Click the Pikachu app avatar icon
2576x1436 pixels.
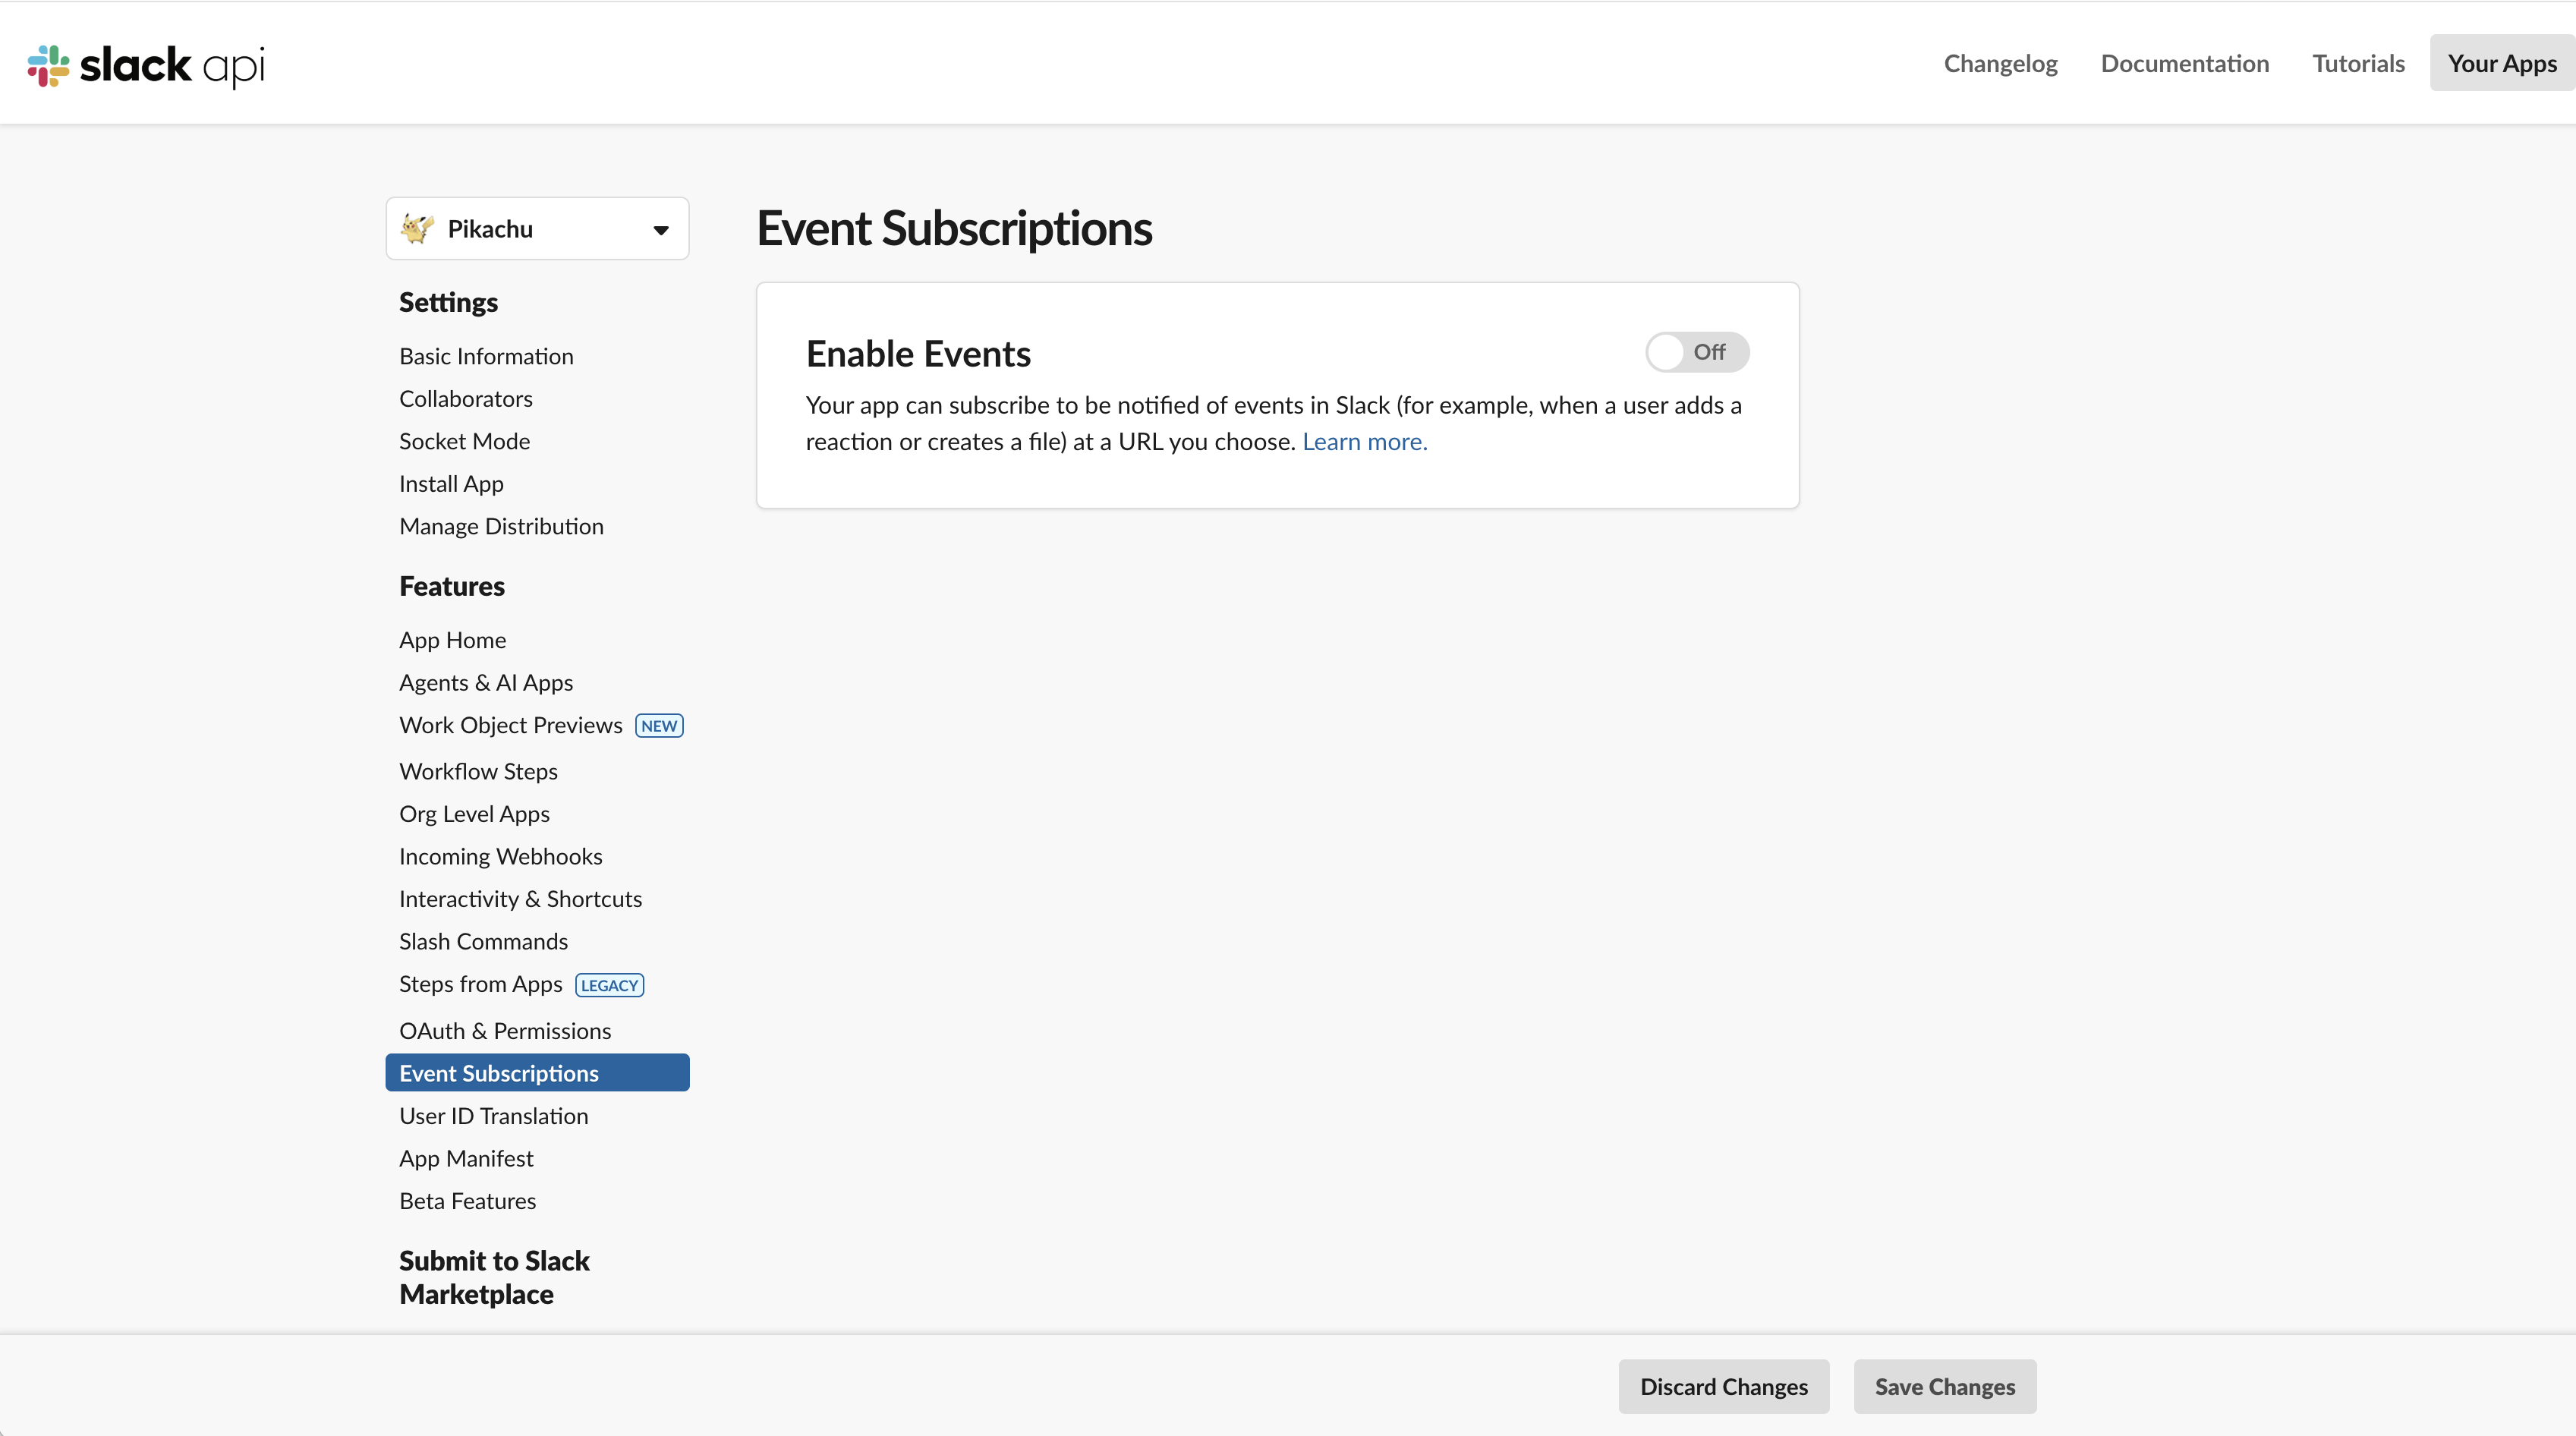tap(417, 229)
